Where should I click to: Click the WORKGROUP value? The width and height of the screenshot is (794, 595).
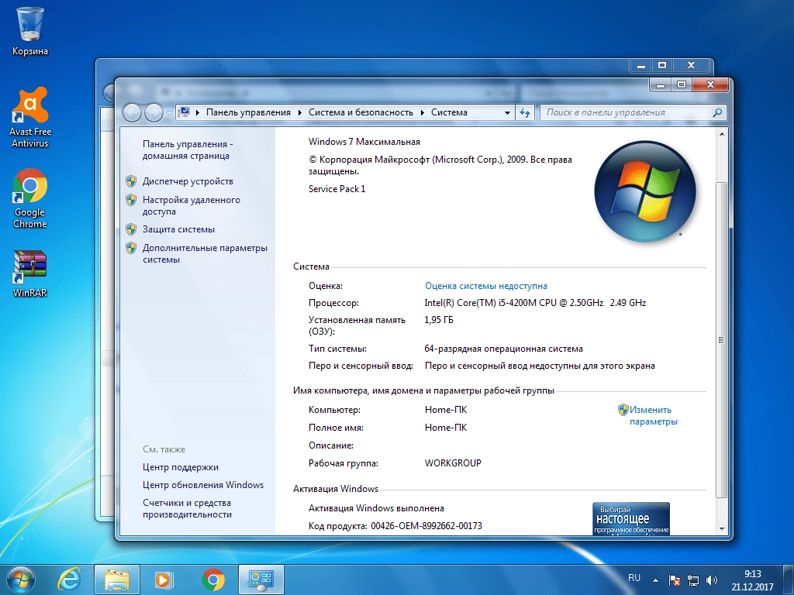coord(453,463)
